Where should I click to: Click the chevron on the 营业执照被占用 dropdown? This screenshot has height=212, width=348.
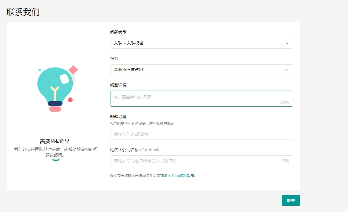(287, 70)
